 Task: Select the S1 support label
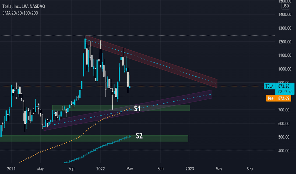coord(137,109)
